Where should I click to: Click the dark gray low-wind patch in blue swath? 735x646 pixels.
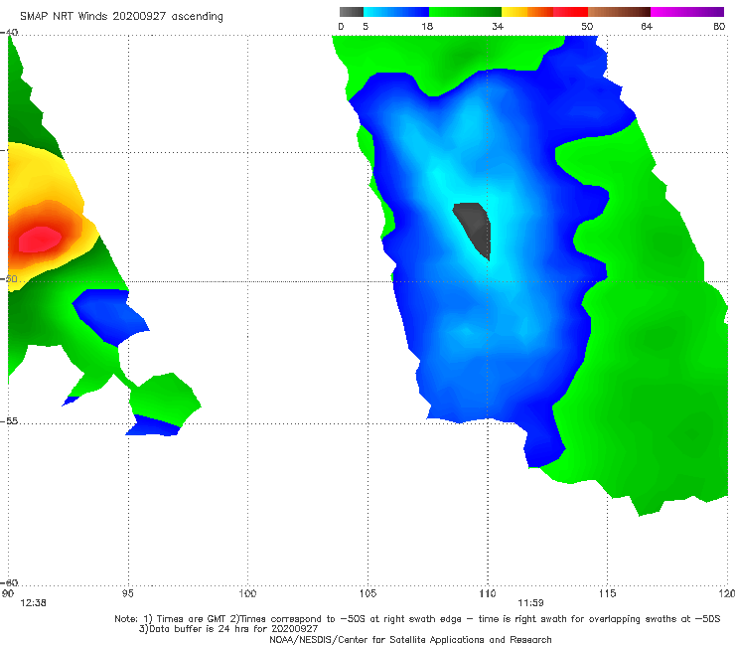pyautogui.click(x=475, y=229)
